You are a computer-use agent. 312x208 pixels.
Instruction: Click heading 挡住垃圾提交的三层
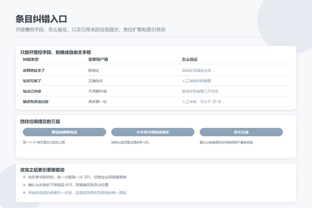point(40,121)
